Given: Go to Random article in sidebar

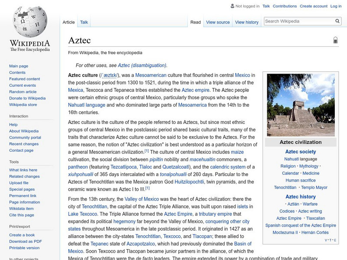Looking at the screenshot, I should coord(23,92).
